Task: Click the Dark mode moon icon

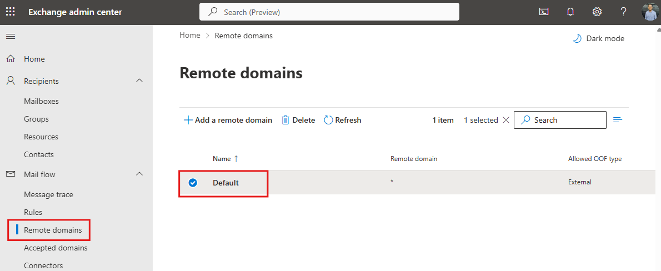Action: point(577,38)
